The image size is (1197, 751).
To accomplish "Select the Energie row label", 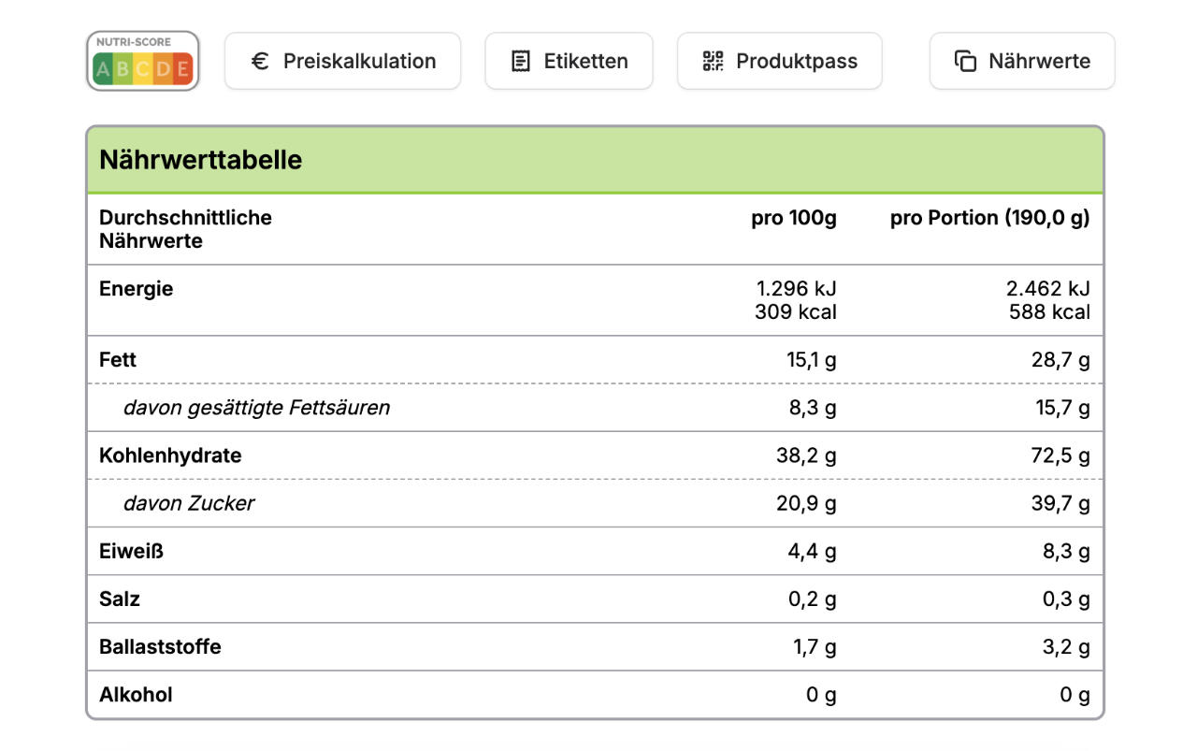I will [x=137, y=289].
